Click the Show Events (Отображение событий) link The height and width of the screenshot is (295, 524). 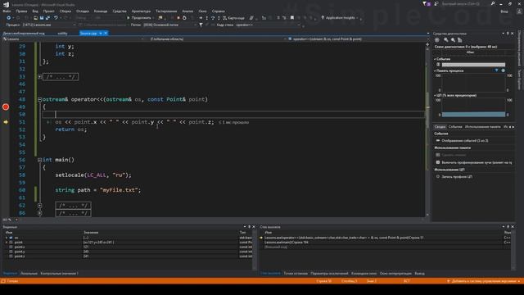tap(465, 141)
